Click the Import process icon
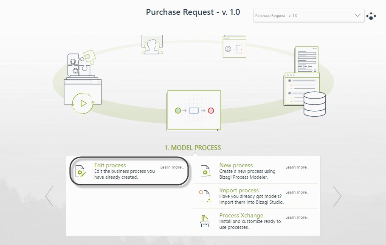 pyautogui.click(x=205, y=196)
